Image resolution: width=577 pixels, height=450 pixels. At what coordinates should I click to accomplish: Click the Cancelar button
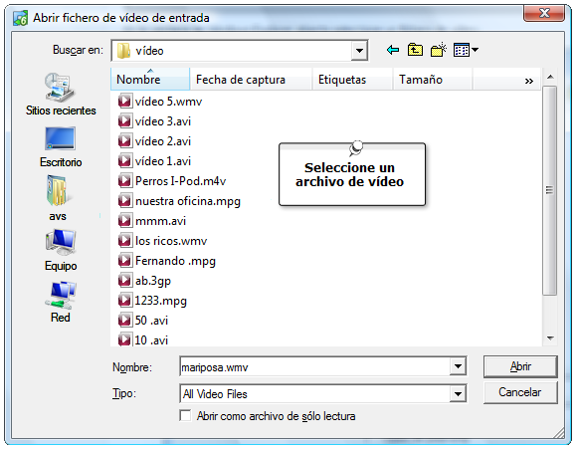coord(520,392)
